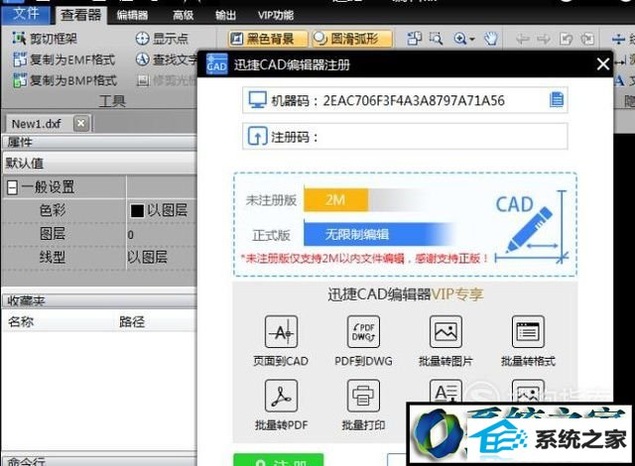Click the 图层 value 0 cell
Screen dimensions: 635x466
click(x=162, y=235)
